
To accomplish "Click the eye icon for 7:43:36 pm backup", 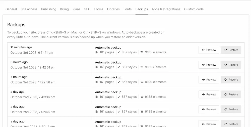I will coord(203,94).
